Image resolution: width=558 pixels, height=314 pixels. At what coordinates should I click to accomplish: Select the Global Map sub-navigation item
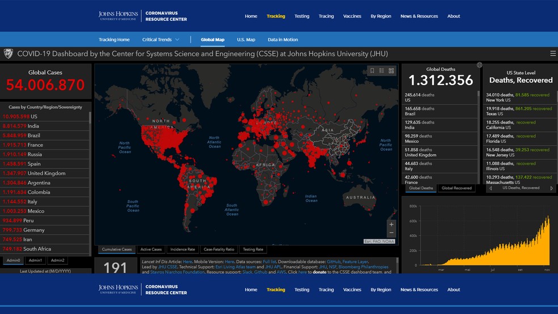[x=213, y=40]
